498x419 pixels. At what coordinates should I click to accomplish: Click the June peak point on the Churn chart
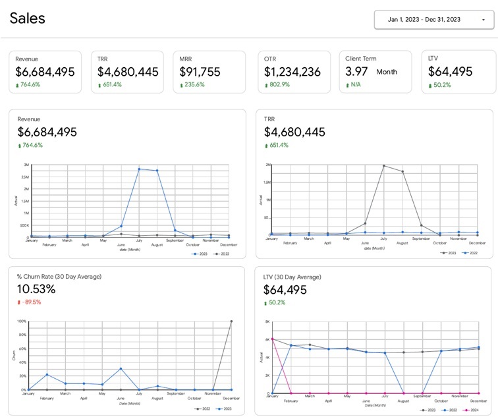click(121, 369)
